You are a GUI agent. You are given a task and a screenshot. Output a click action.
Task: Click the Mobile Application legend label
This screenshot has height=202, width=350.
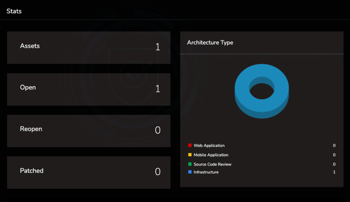tap(211, 155)
